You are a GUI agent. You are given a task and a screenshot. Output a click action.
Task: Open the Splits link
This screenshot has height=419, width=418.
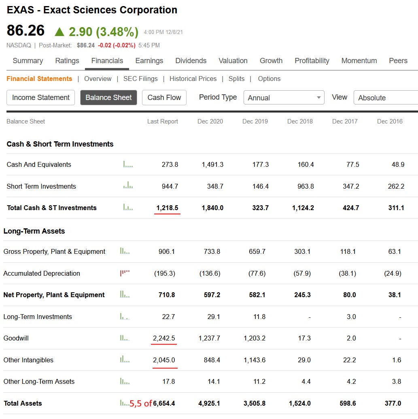(236, 79)
